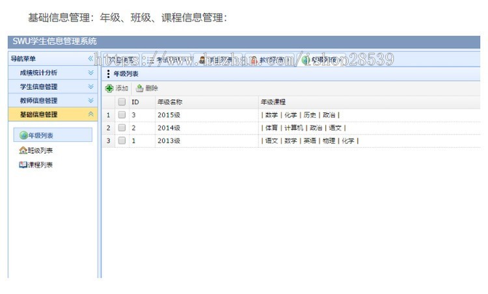Click the 年级列表 panel title
This screenshot has height=294, width=488.
click(126, 74)
